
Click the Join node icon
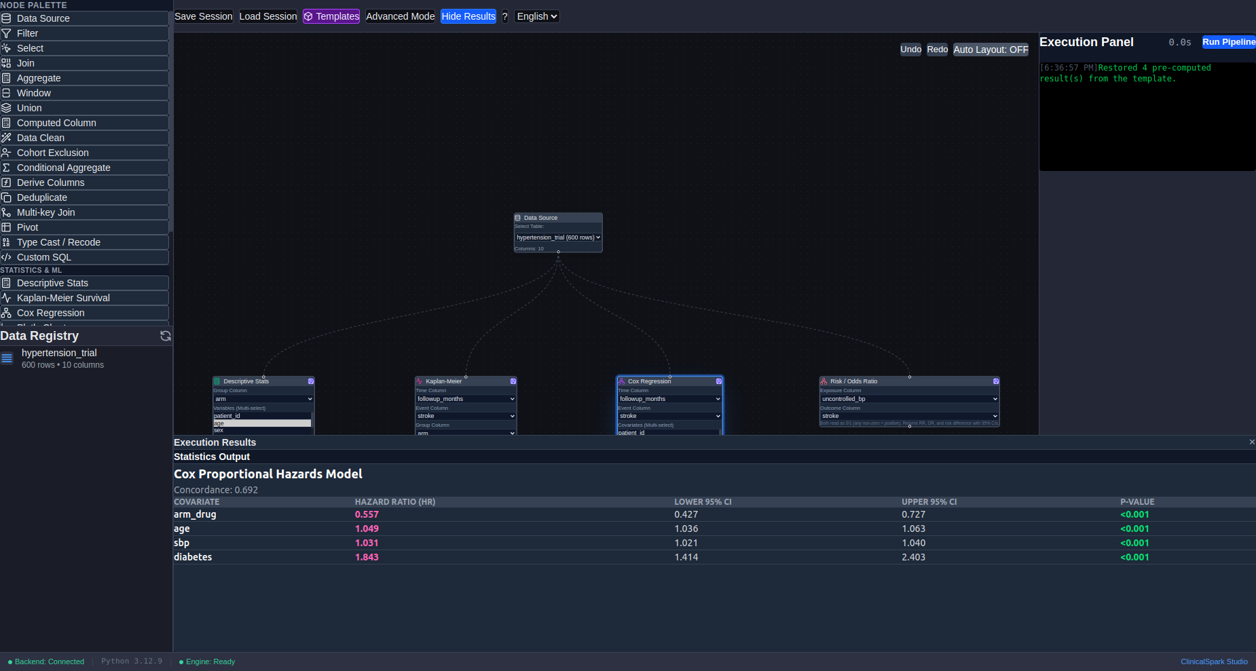[x=6, y=63]
